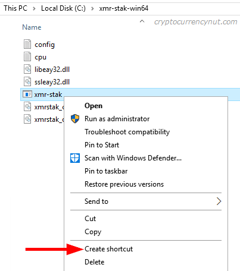This screenshot has height=271, width=240.
Task: Click the xmr-stak application icon
Action: 27,94
